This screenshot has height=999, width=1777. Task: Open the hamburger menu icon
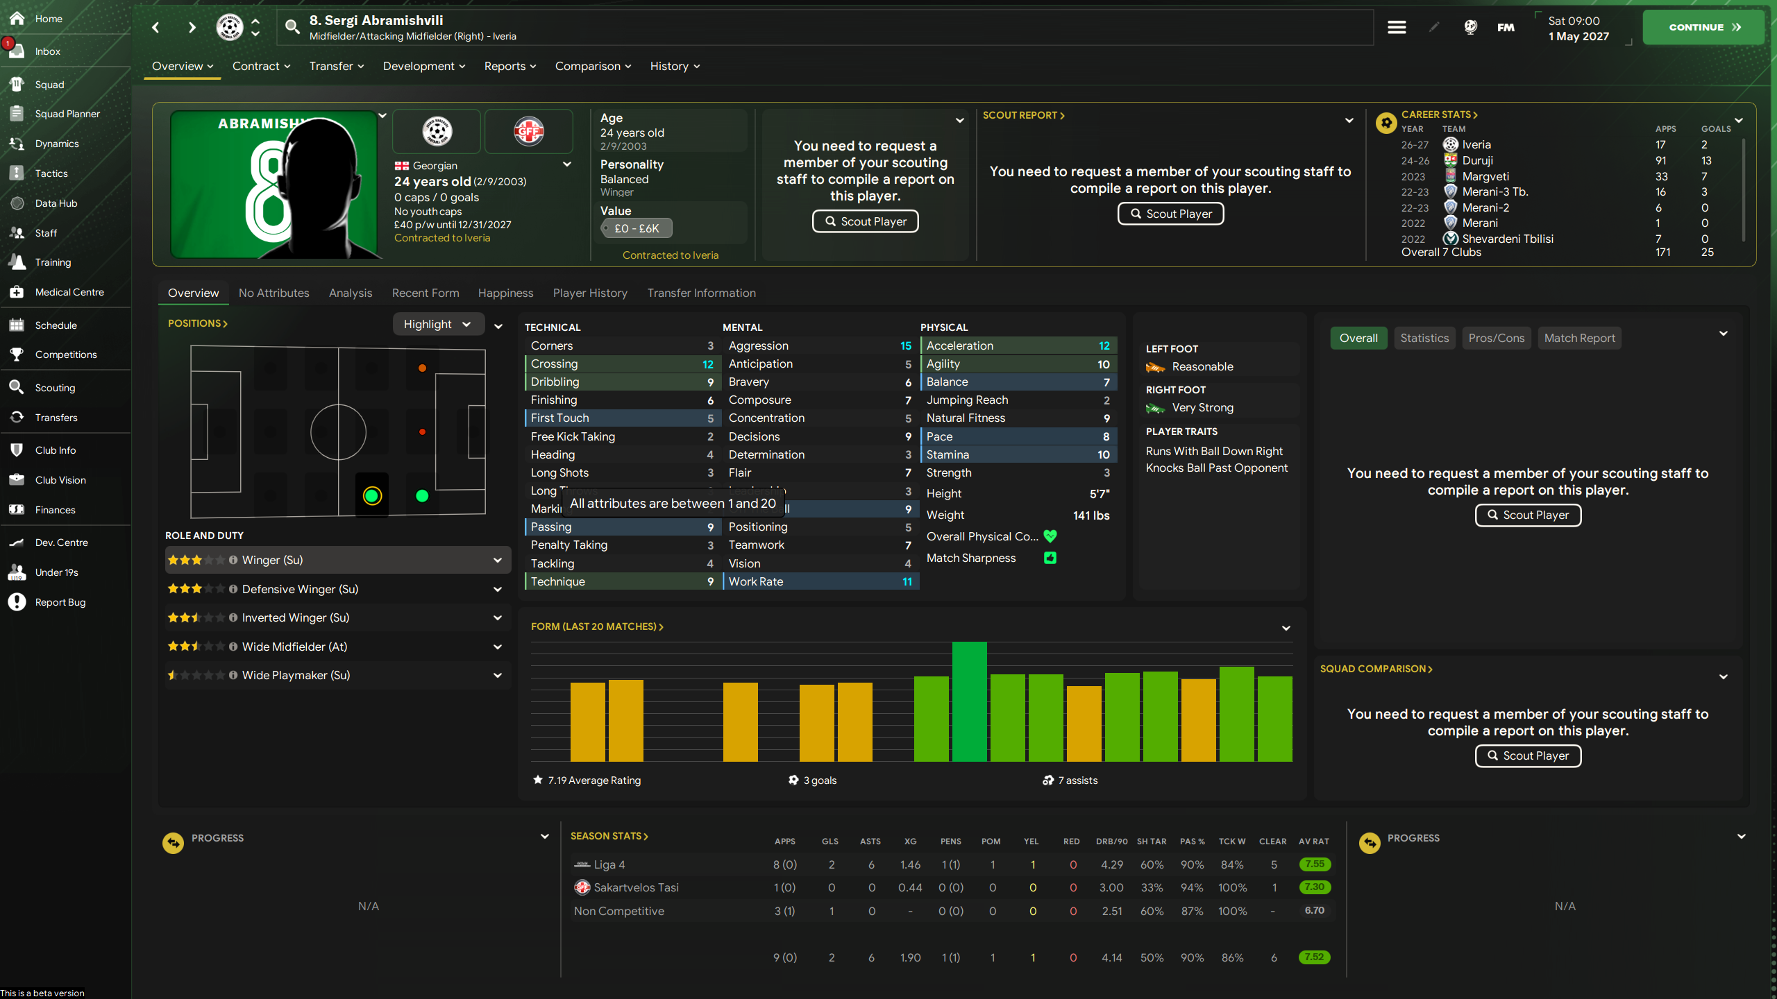point(1397,27)
